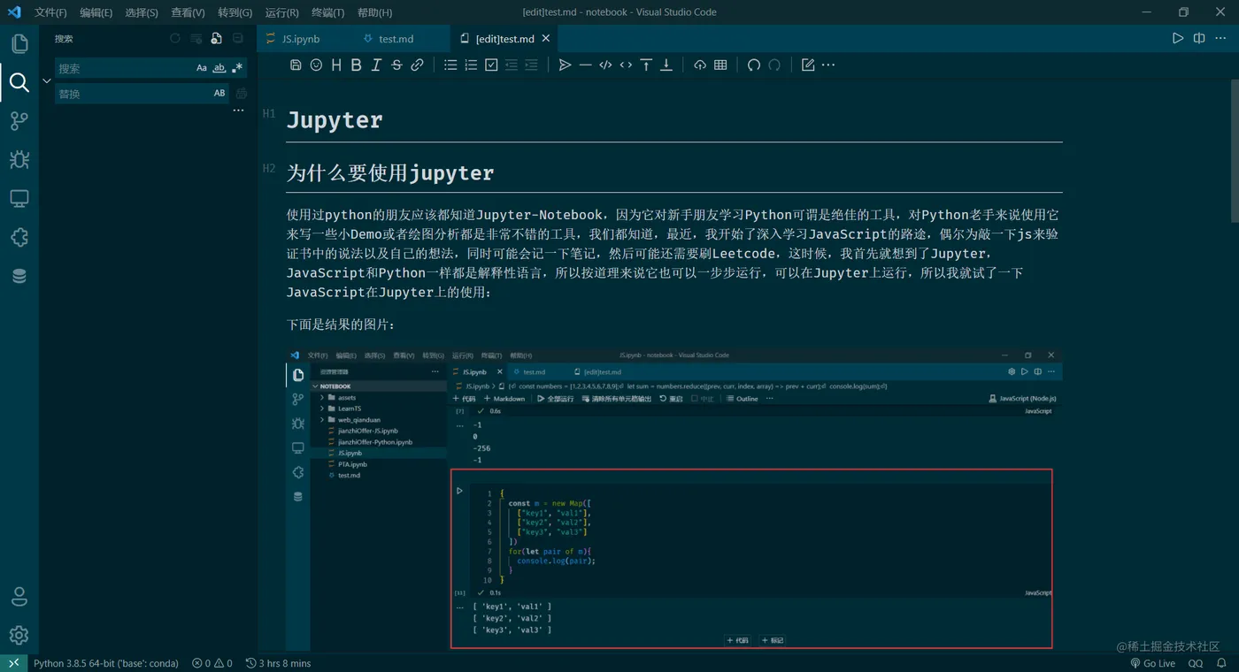Click the 3 hrs 8 mins timer
The image size is (1239, 672).
278,663
